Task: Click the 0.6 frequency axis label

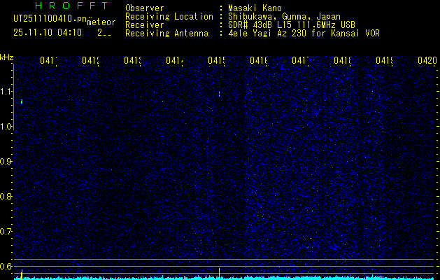Action: (x=6, y=266)
